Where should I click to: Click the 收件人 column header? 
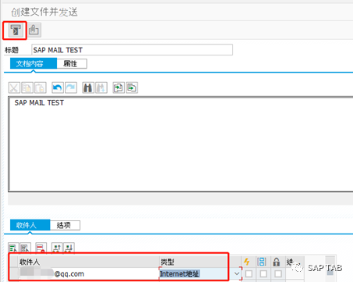(88, 262)
